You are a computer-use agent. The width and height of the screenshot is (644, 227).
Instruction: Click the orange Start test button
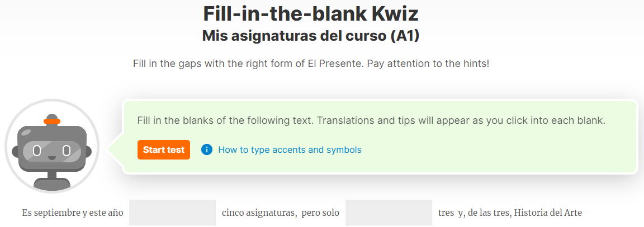coord(163,149)
